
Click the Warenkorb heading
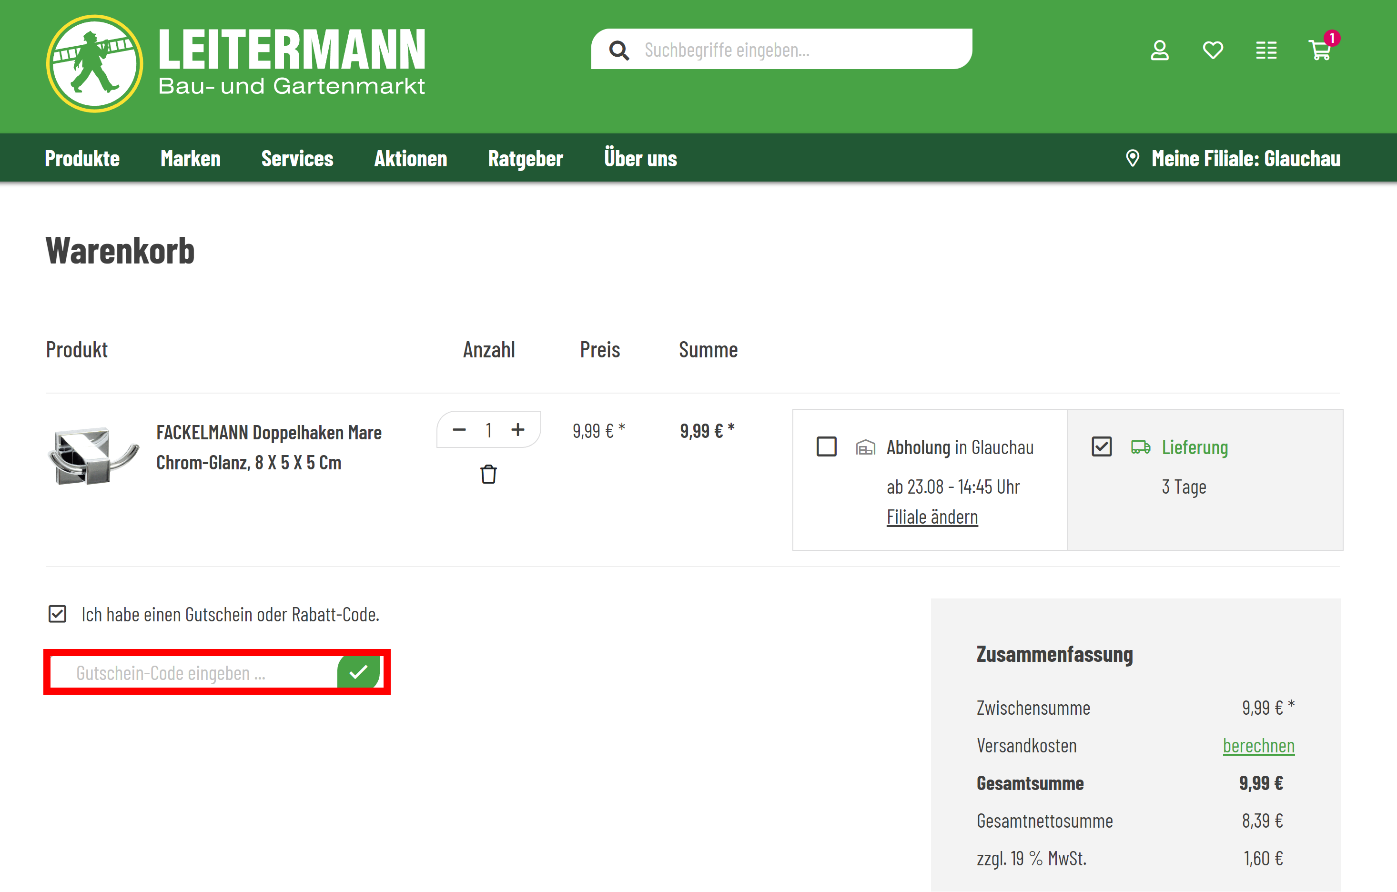pyautogui.click(x=120, y=251)
